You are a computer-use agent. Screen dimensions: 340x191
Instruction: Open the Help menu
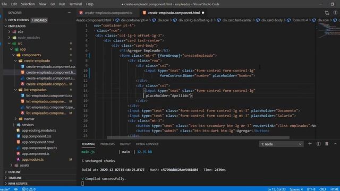point(90,4)
